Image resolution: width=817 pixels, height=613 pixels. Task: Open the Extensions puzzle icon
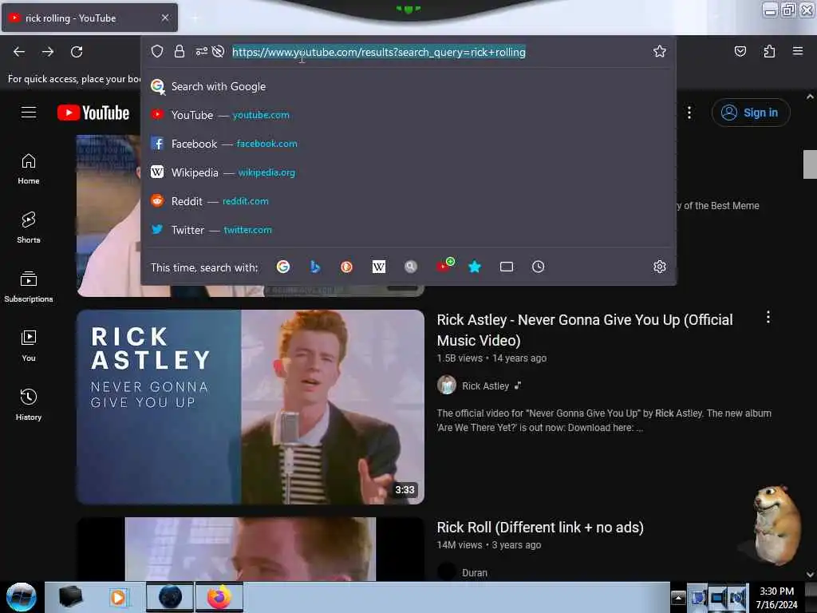click(769, 51)
